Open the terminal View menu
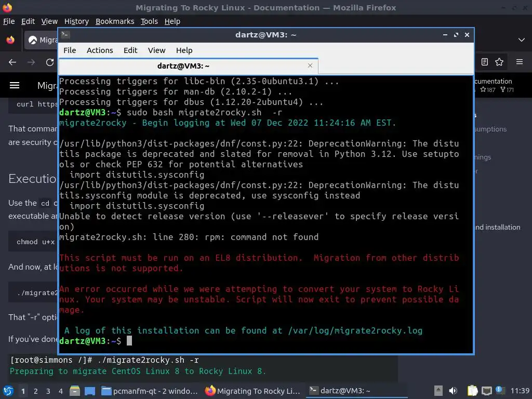532x399 pixels. (156, 50)
